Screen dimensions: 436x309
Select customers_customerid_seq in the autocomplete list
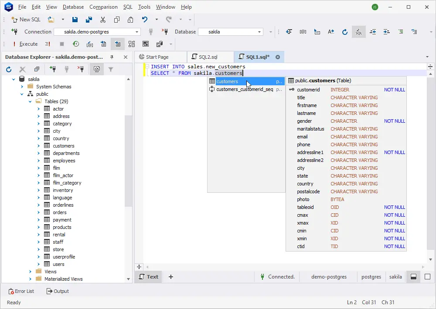pyautogui.click(x=244, y=89)
